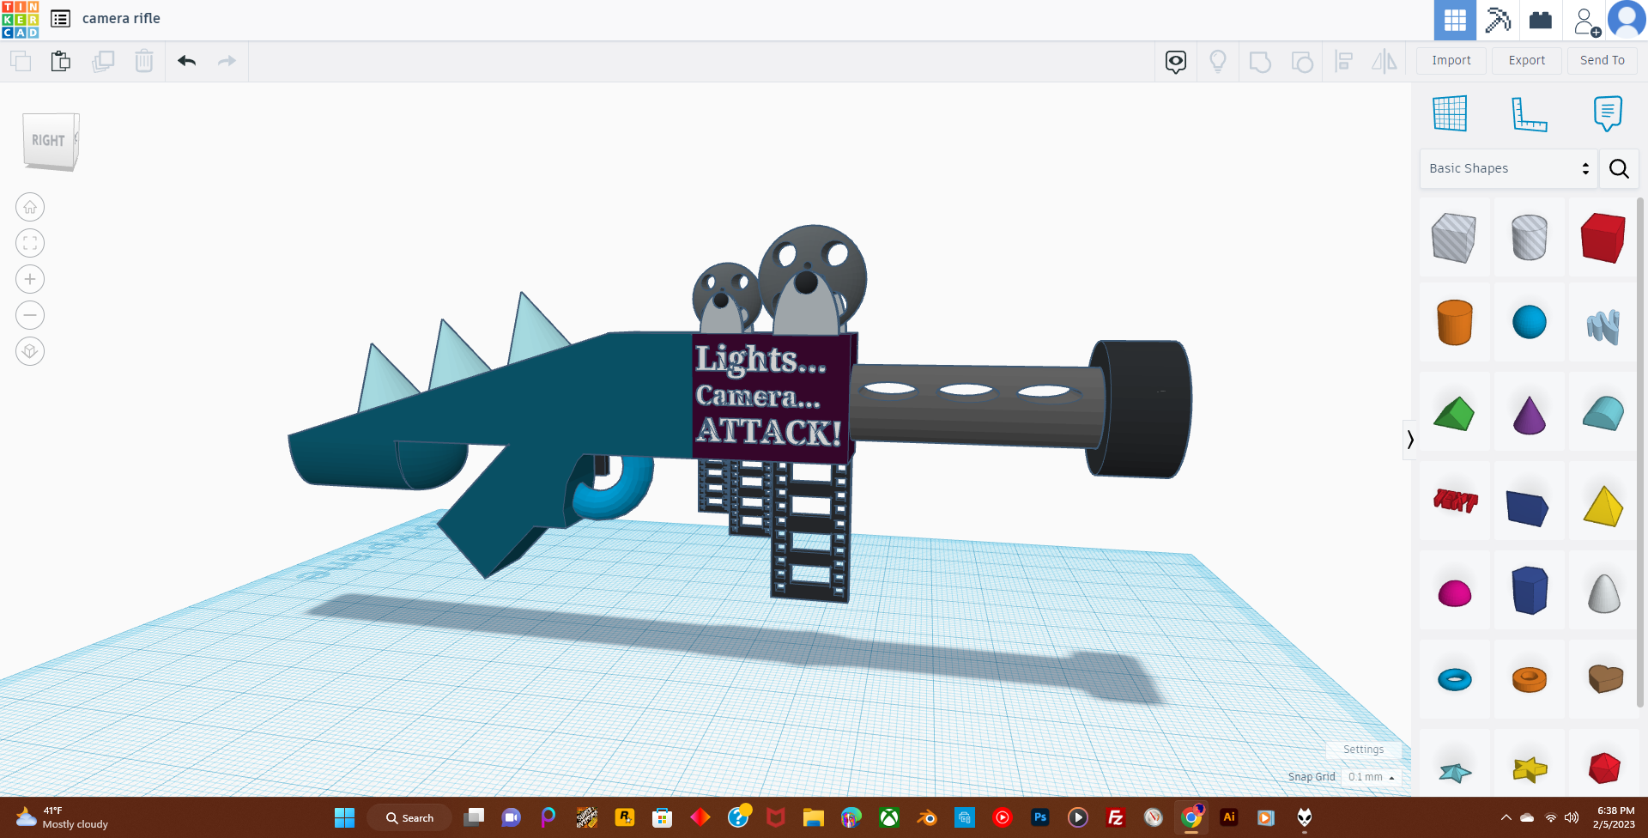Screen dimensions: 1648x838
Task: Select the Scribble shape
Action: (1603, 325)
